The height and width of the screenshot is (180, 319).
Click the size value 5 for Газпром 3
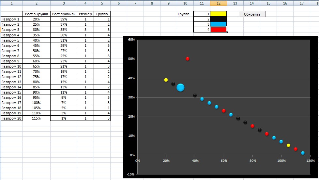point(85,30)
